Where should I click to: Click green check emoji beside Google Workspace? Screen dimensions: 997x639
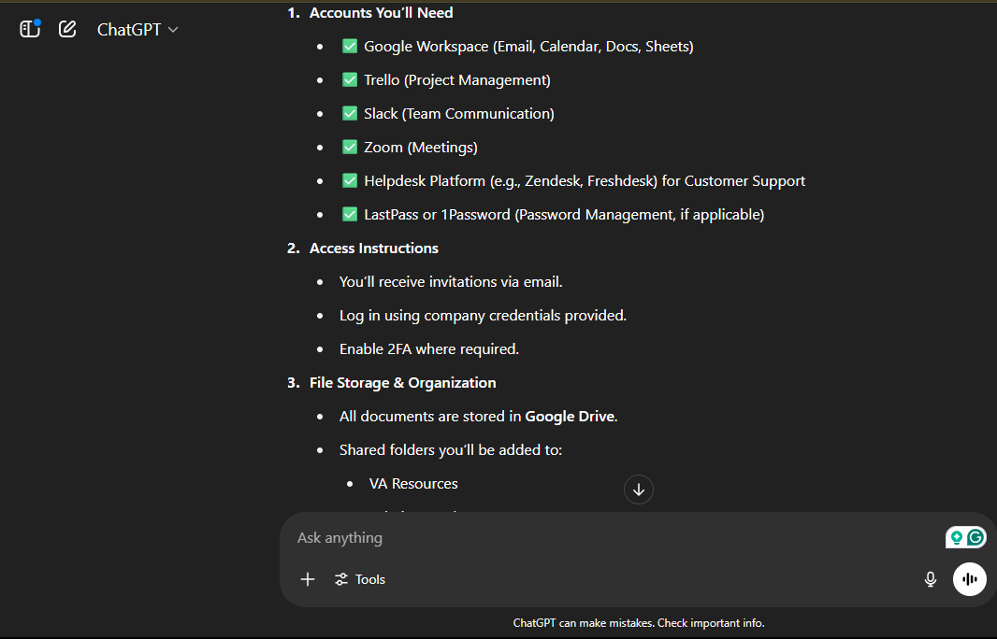[x=350, y=46]
